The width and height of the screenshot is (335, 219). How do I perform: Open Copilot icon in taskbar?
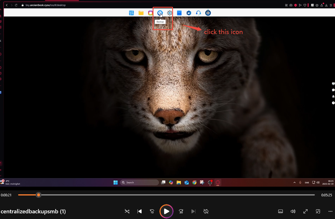pyautogui.click(x=171, y=182)
